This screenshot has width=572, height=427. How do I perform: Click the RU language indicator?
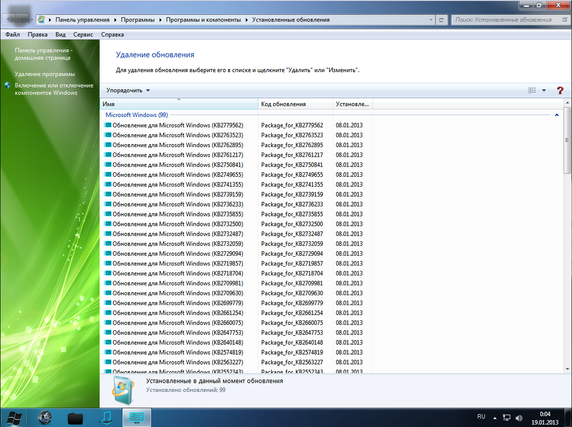[x=481, y=417]
